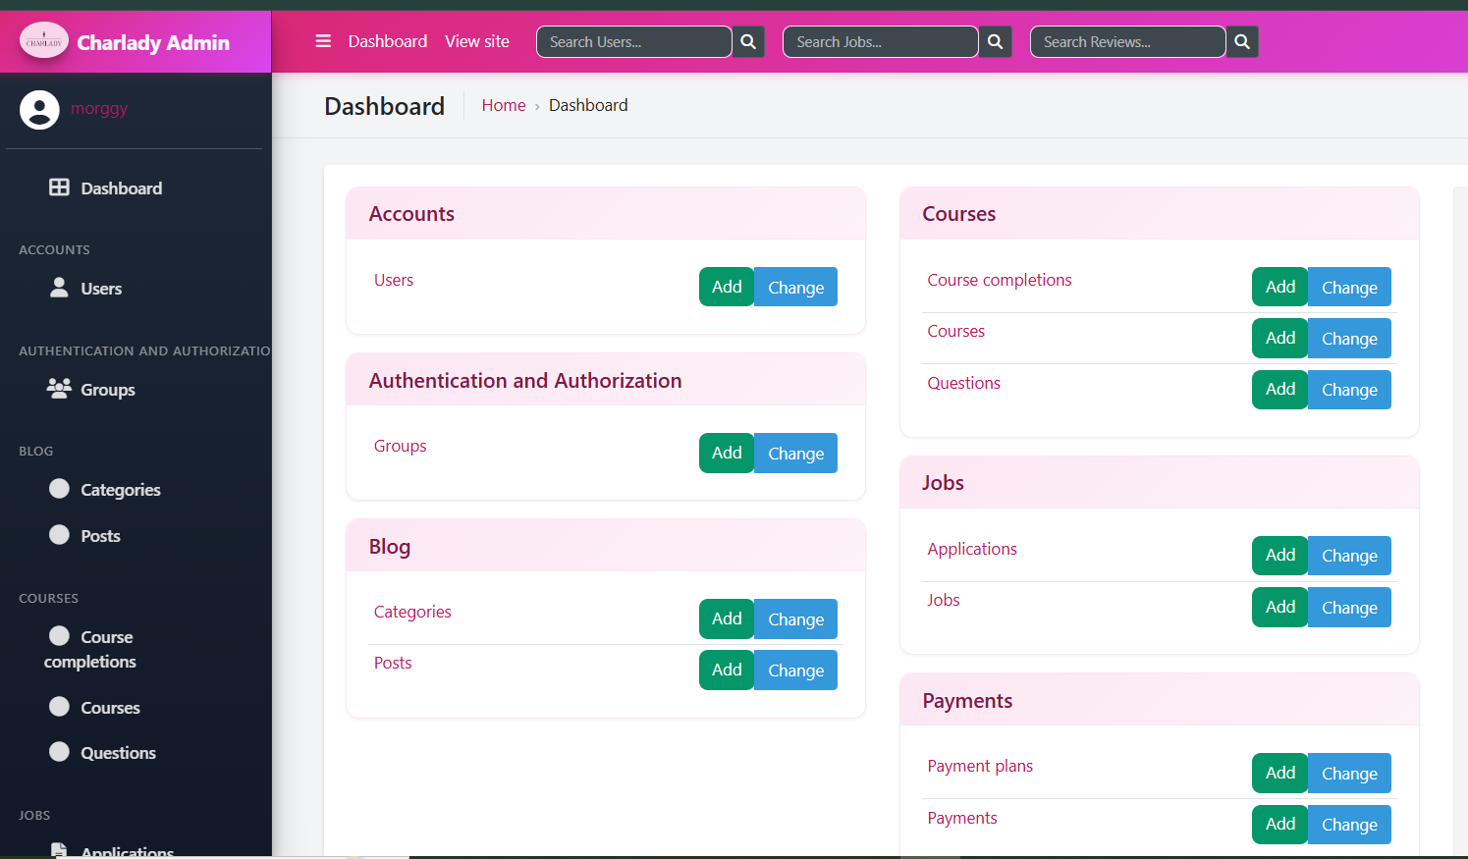Select View site in the top bar
Viewport: 1468px width, 859px height.
(x=477, y=41)
